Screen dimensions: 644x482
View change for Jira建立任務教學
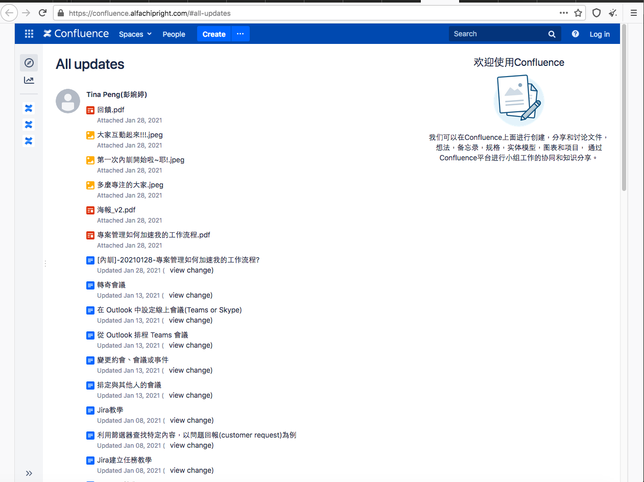190,470
